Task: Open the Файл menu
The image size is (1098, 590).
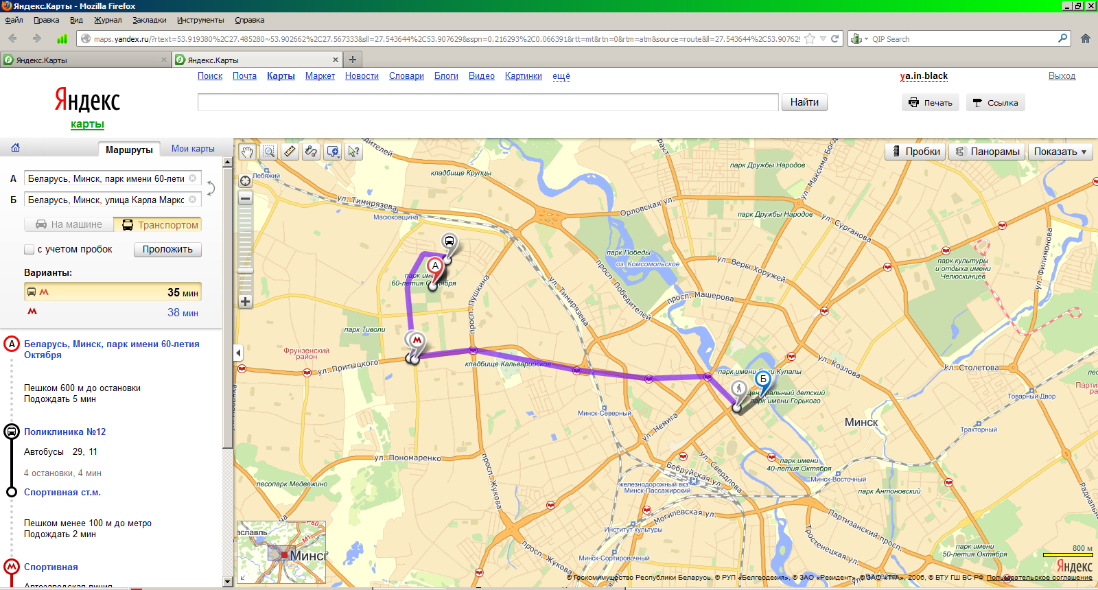Action: point(14,20)
